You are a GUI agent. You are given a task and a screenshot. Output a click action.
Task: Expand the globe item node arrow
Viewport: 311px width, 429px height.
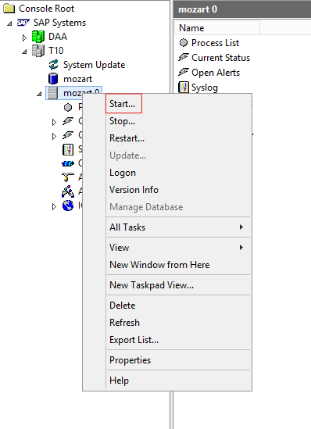[54, 206]
